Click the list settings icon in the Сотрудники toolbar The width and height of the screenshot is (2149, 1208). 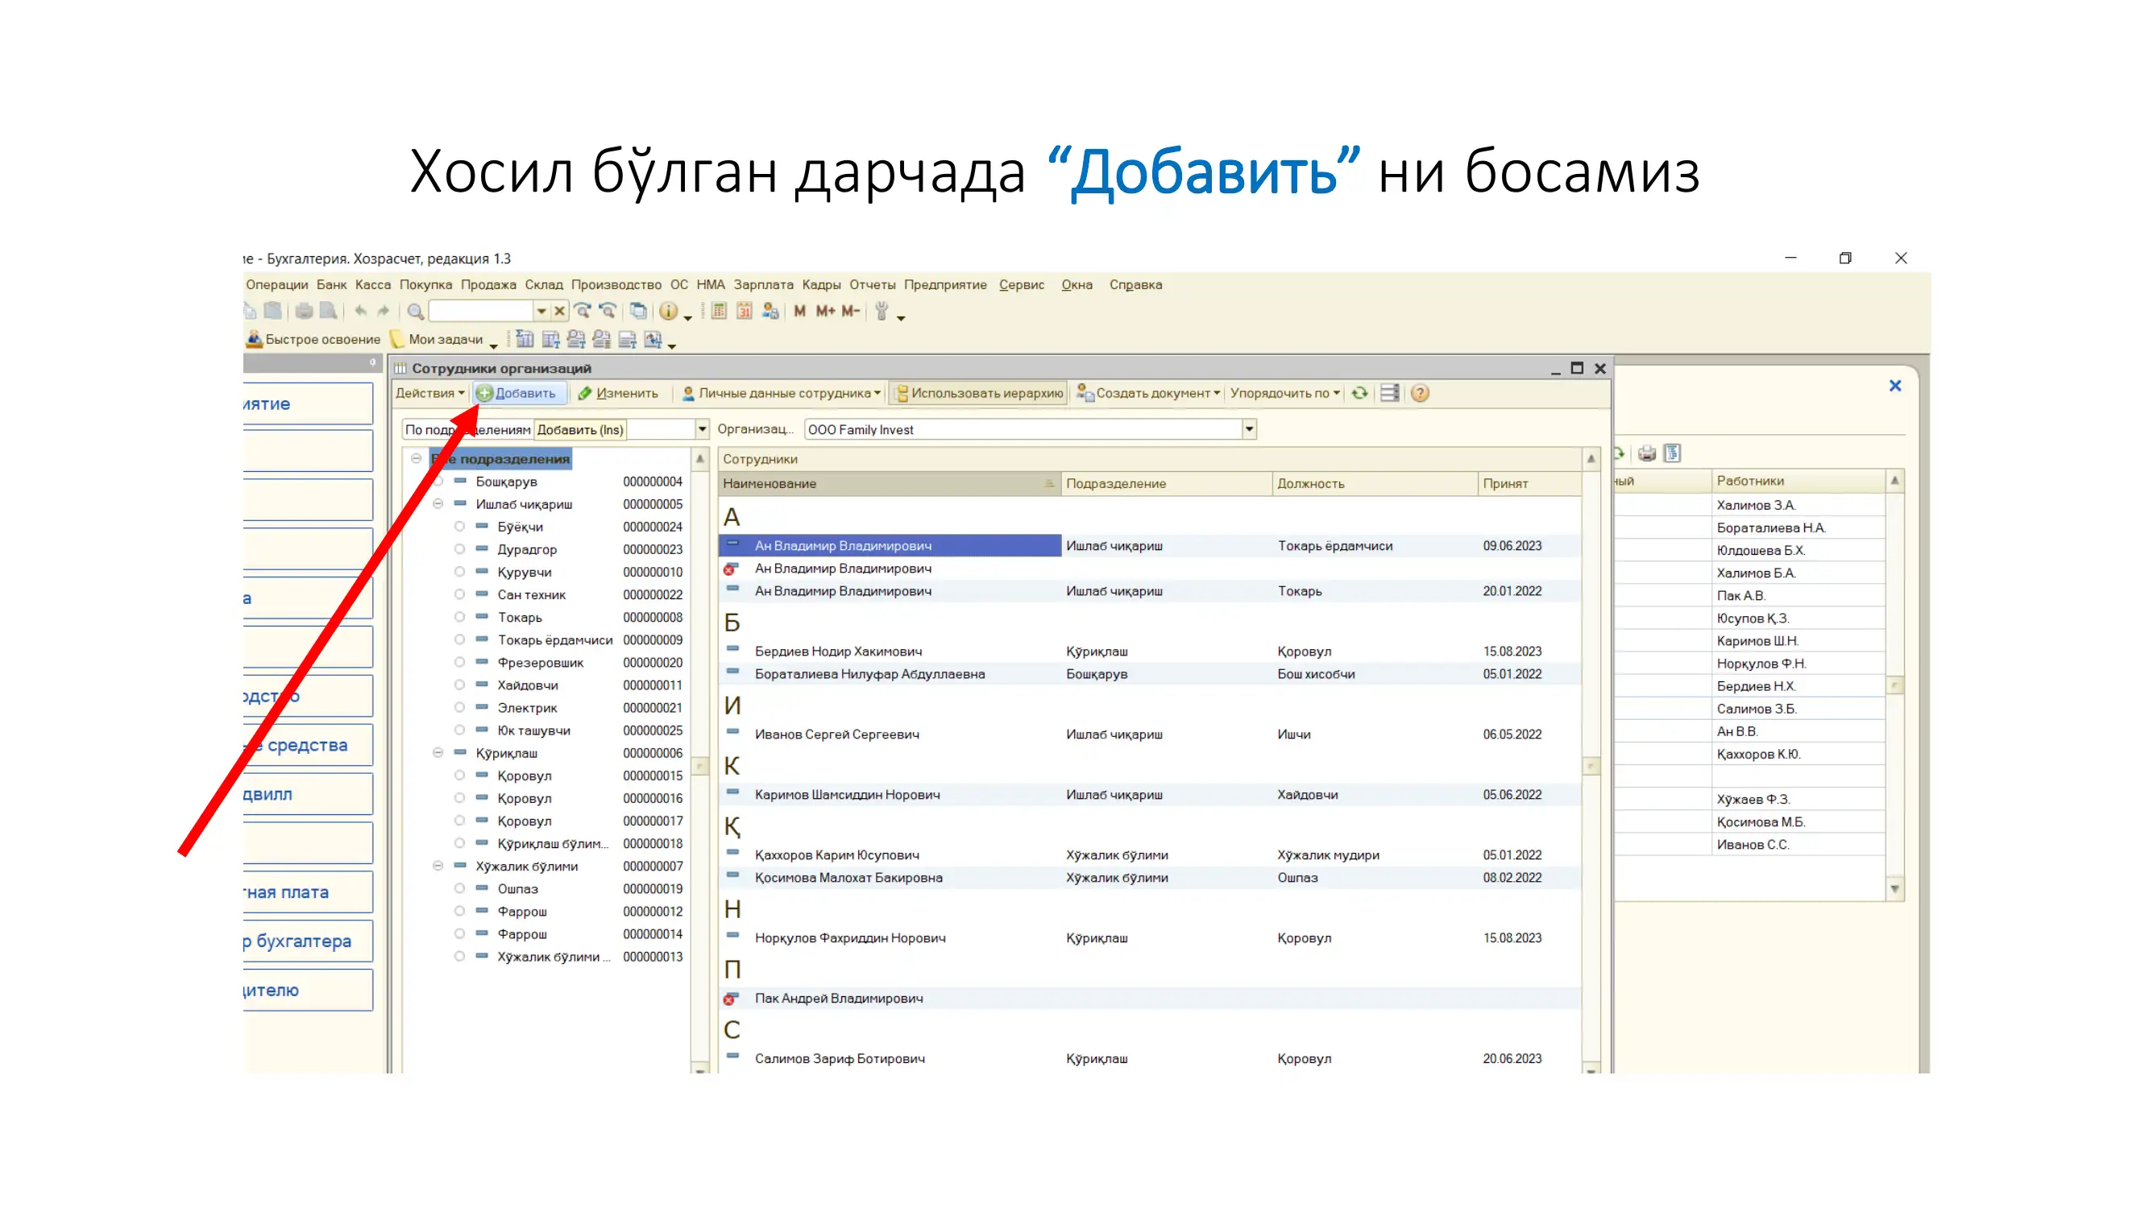[1389, 393]
